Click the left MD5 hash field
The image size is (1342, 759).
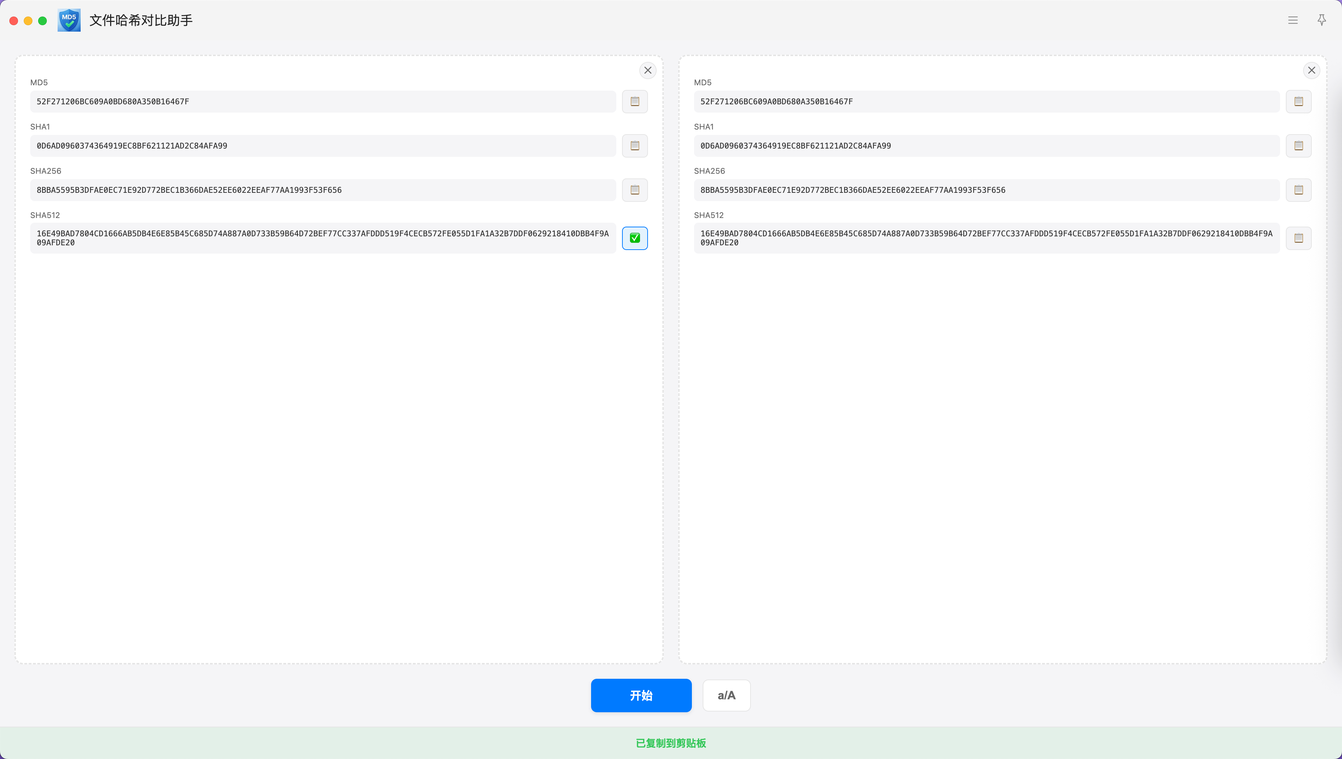pos(322,102)
